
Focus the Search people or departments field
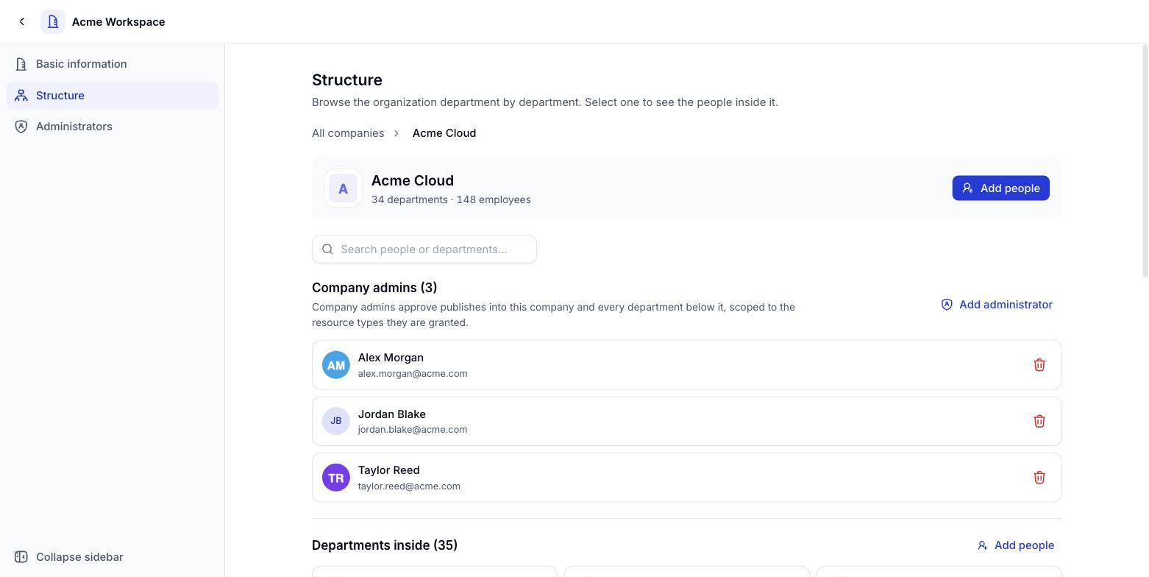424,249
